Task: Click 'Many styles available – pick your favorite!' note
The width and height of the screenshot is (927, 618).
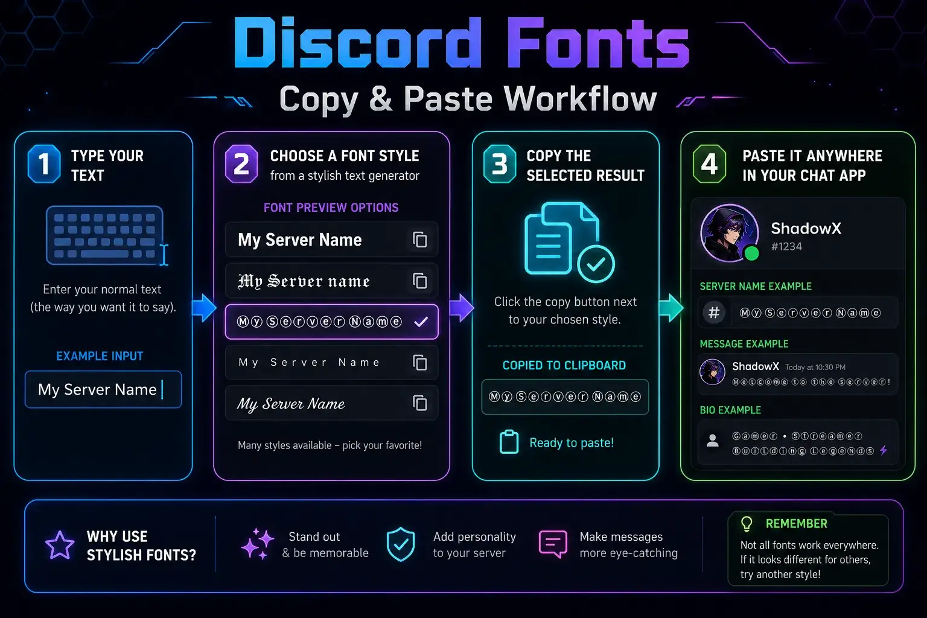Action: tap(330, 445)
